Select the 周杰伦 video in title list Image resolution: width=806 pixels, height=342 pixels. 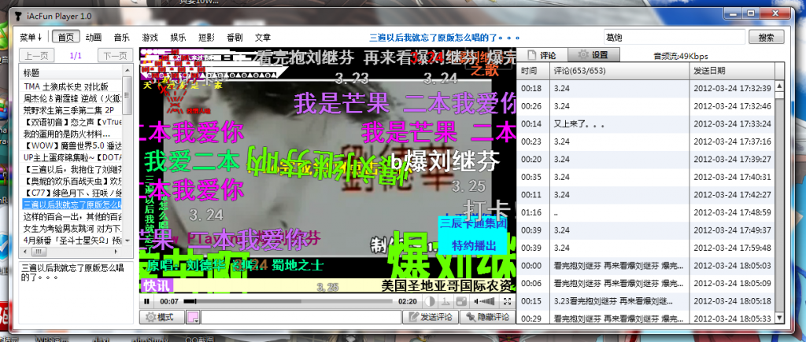[71, 98]
